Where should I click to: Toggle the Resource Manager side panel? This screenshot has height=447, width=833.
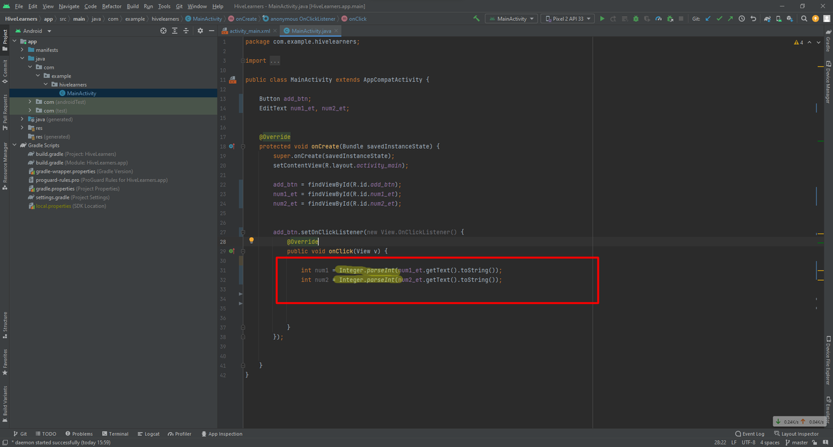[5, 166]
